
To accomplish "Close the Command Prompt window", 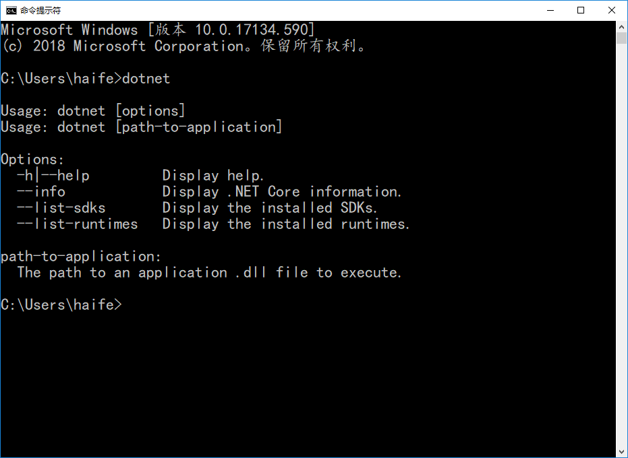I will 612,10.
